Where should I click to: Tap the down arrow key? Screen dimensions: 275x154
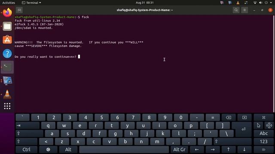pos(244,149)
